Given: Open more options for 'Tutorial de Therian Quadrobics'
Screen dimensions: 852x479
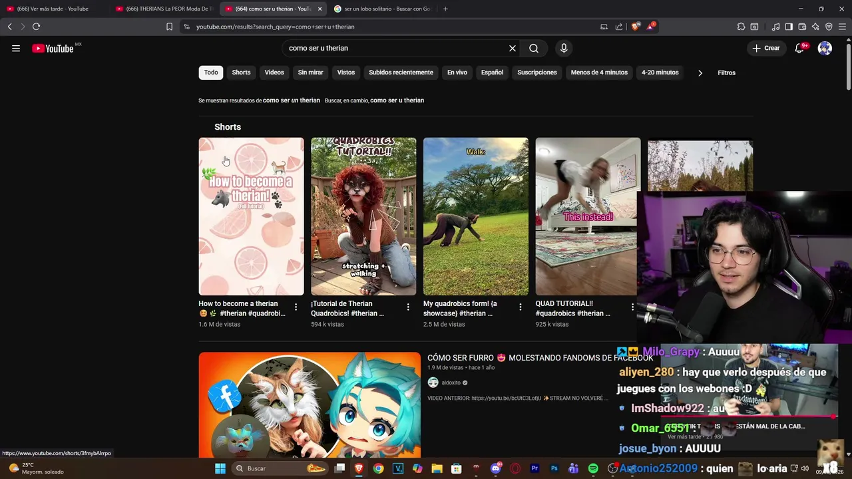Looking at the screenshot, I should click(x=408, y=307).
